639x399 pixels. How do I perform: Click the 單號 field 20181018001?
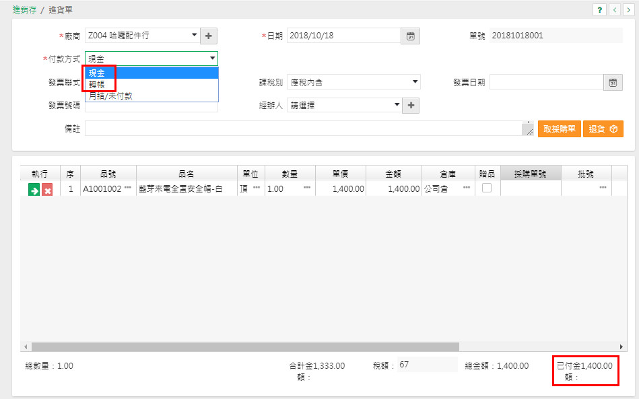pos(556,36)
